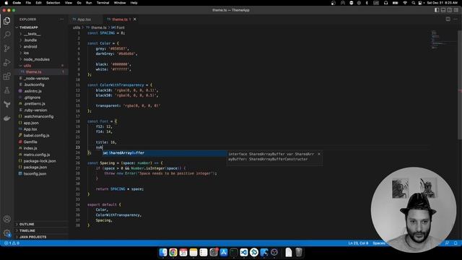Click Ln 23, Col 8 cursor position
This screenshot has width=462, height=260.
[358, 243]
